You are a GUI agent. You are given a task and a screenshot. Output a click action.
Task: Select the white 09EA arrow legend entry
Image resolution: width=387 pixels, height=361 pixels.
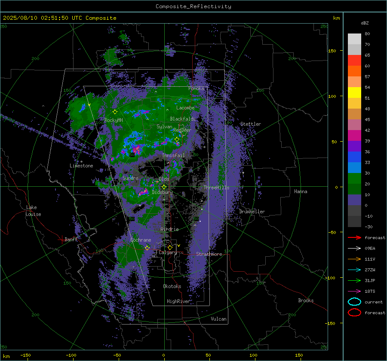point(354,249)
